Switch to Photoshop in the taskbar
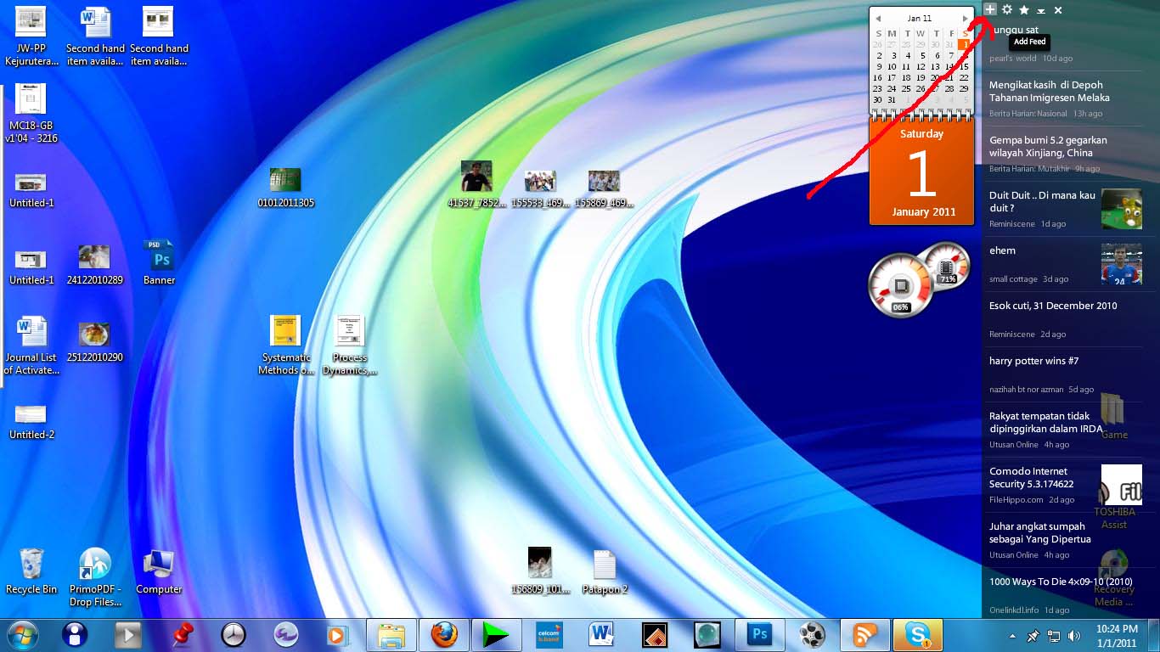 coord(759,634)
